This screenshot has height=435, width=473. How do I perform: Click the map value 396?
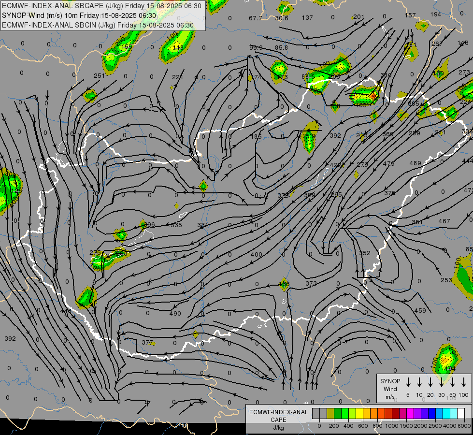(149, 224)
